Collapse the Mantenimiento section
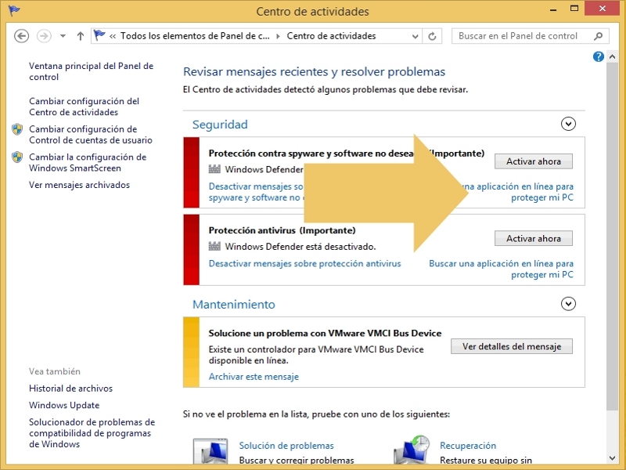 pos(568,304)
